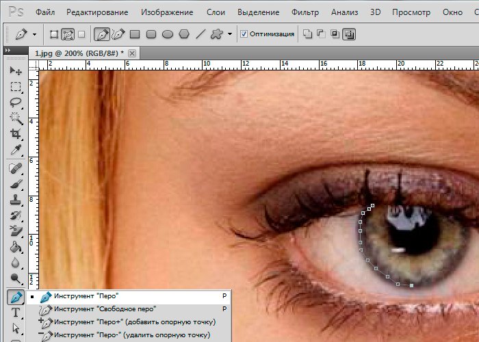Open the Фильтр menu
The height and width of the screenshot is (342, 479).
tap(305, 12)
